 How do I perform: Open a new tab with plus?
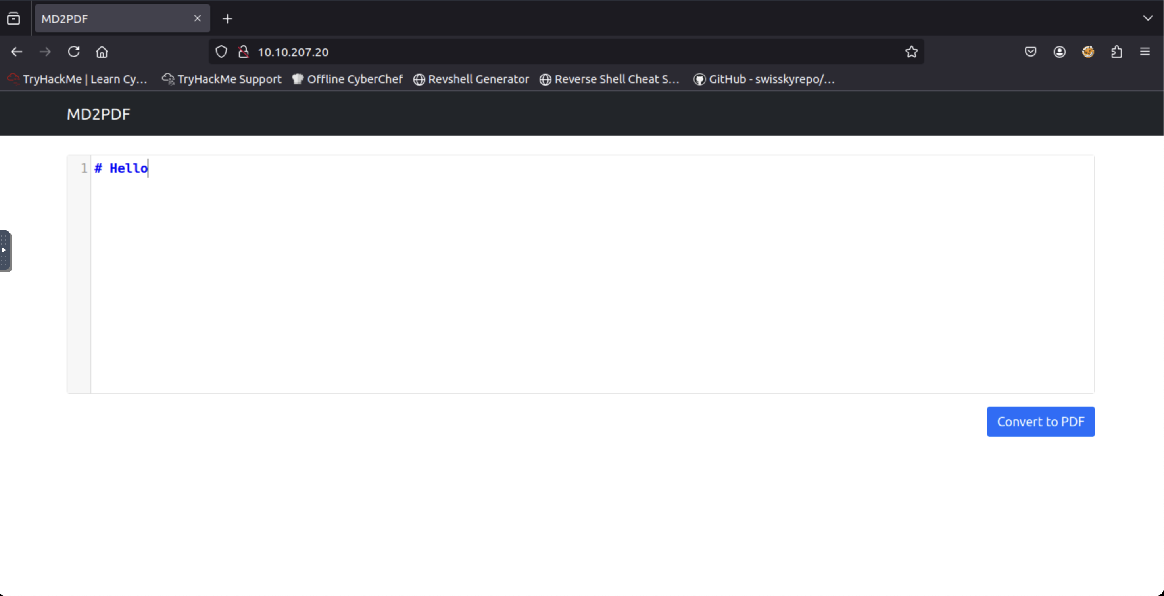coord(227,19)
